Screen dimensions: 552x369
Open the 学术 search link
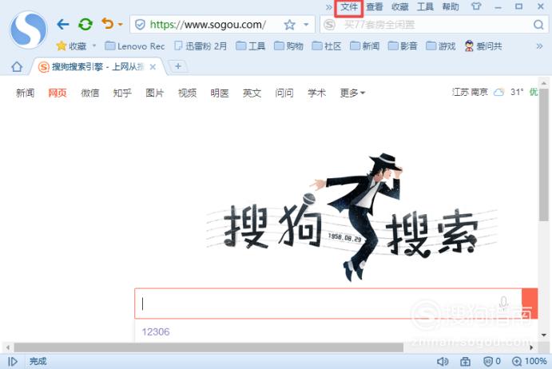316,93
